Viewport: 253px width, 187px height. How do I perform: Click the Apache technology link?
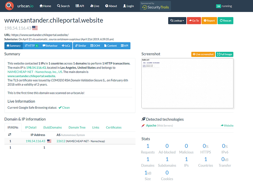coord(151,126)
